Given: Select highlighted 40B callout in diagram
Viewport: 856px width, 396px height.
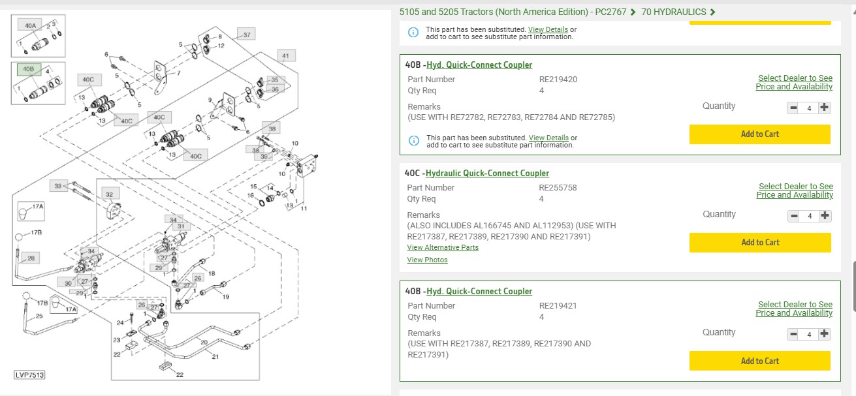Looking at the screenshot, I should coord(28,69).
